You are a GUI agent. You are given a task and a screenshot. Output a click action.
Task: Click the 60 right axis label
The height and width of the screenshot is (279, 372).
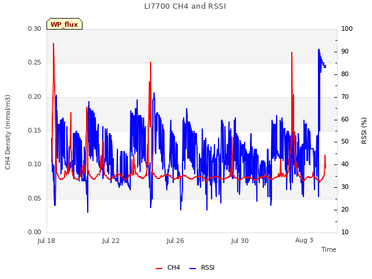tap(345, 119)
